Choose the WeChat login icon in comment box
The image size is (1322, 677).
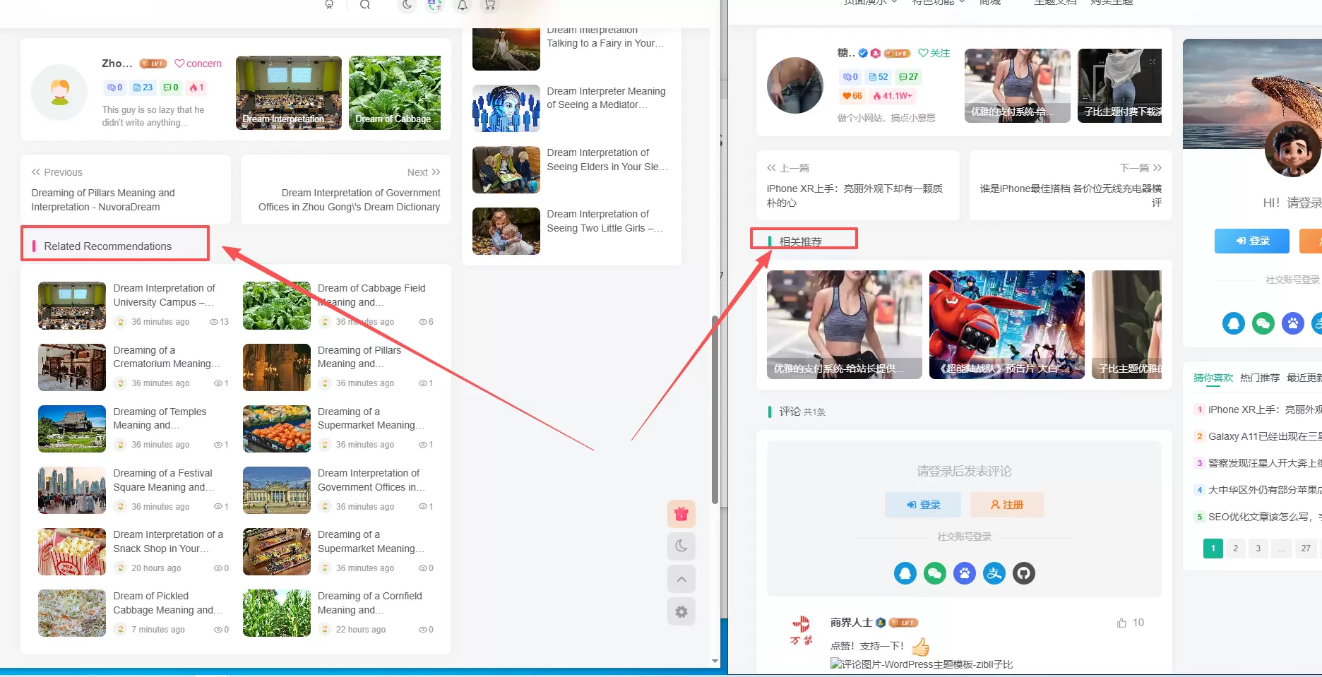pos(935,573)
